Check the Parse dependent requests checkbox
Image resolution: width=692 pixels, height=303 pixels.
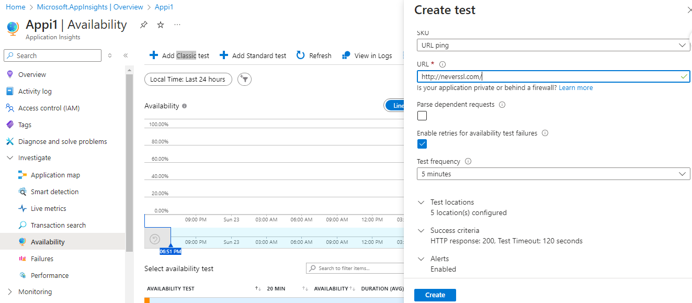(422, 116)
